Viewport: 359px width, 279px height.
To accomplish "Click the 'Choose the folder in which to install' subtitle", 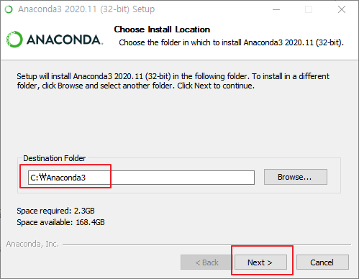I will click(231, 42).
